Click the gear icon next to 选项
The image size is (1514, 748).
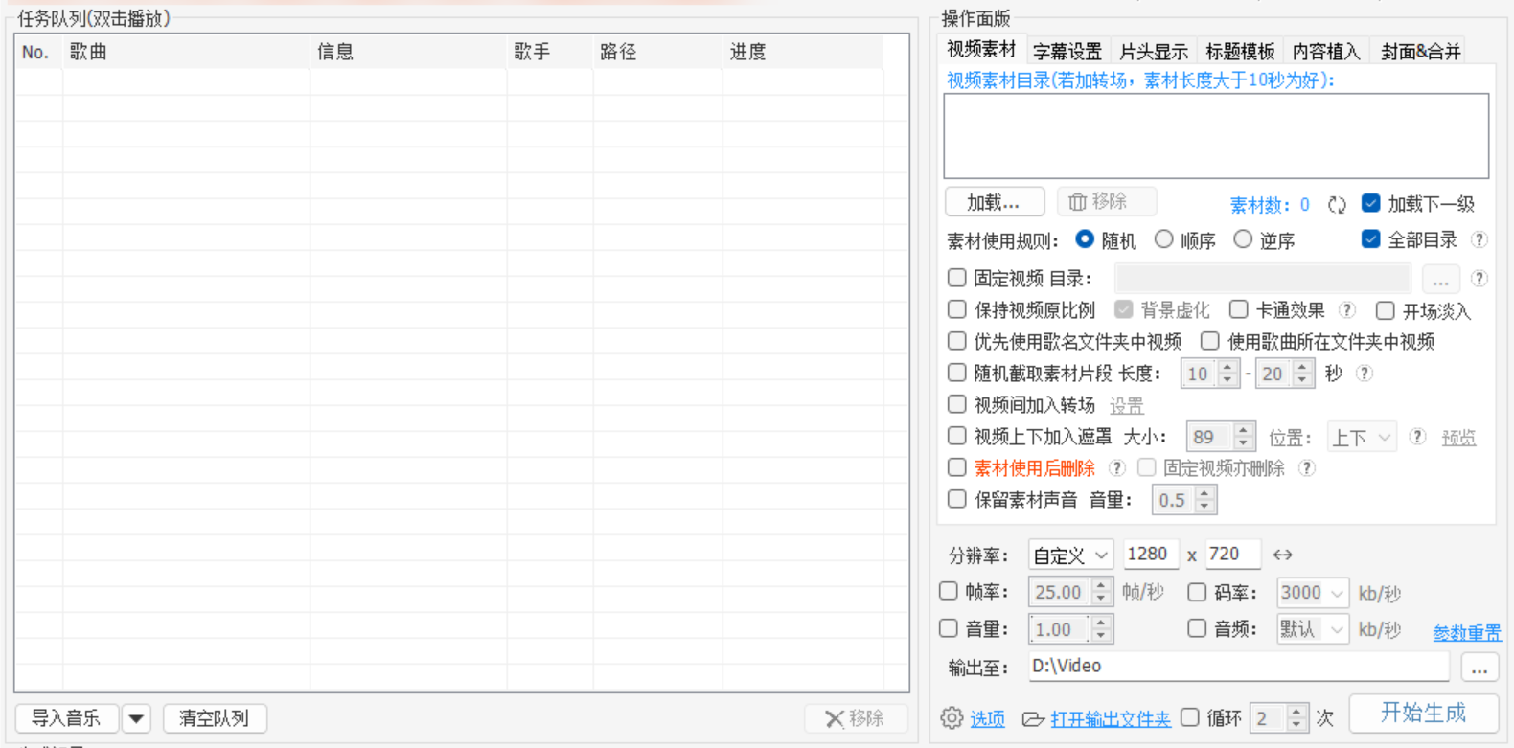952,718
